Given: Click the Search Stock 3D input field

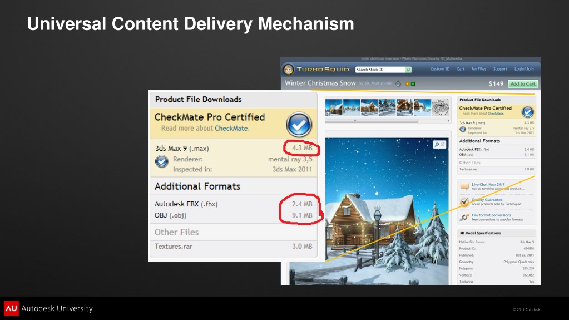Looking at the screenshot, I should [380, 70].
